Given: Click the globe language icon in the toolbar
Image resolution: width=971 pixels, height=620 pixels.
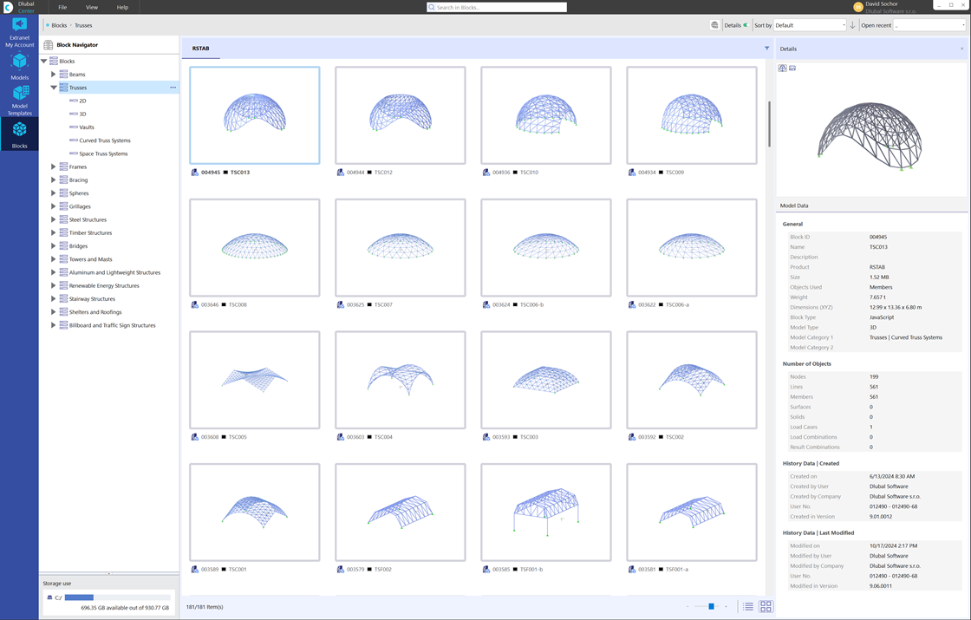Looking at the screenshot, I should pyautogui.click(x=714, y=25).
